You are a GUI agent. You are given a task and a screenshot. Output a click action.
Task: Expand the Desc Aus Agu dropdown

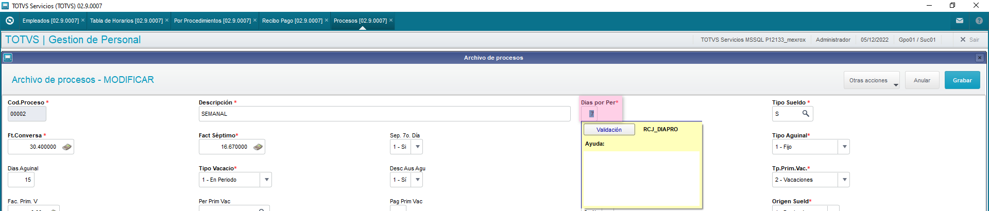418,180
